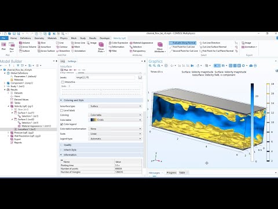This screenshot has height=209, width=278.
Task: Uncheck the Color legend checkbox
Action: pyautogui.click(x=61, y=124)
